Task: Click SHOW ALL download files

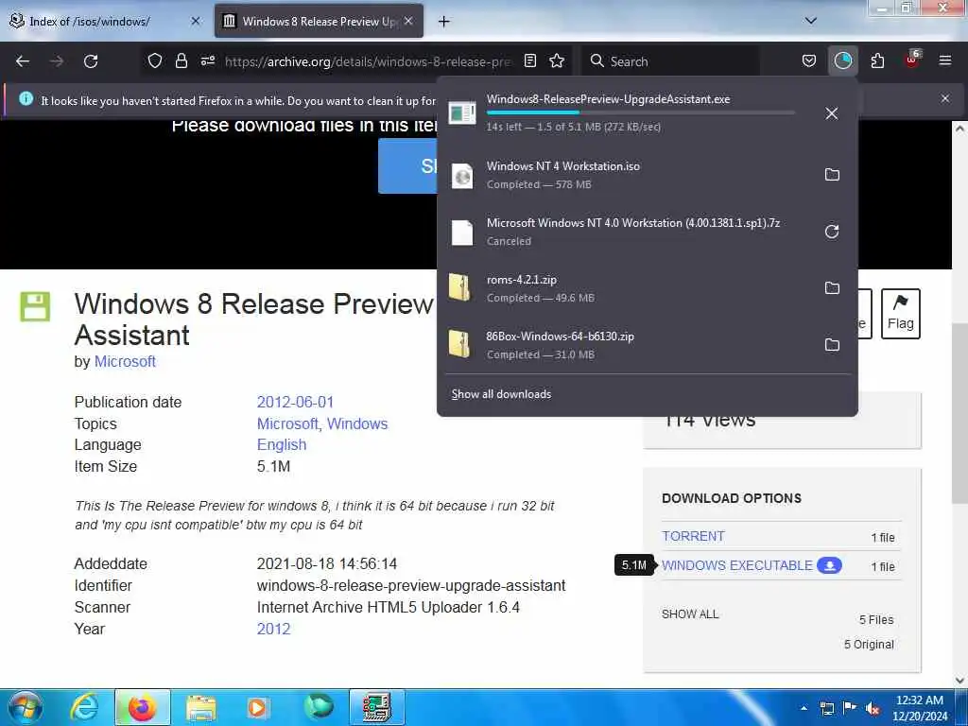Action: (x=689, y=614)
